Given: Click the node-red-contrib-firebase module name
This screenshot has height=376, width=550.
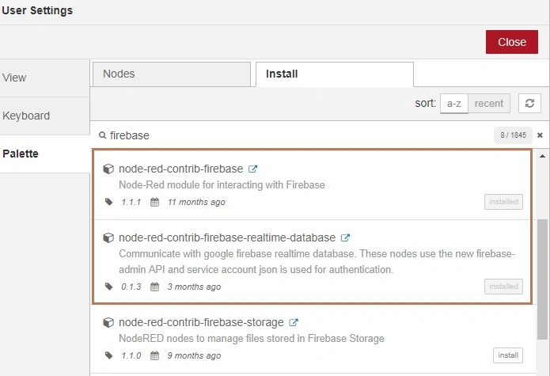Looking at the screenshot, I should [x=180, y=169].
